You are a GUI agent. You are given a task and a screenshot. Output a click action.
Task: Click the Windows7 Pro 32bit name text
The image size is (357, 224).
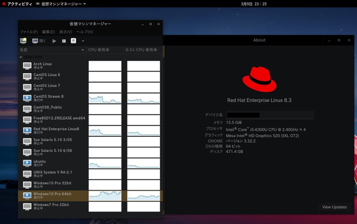coord(51,205)
